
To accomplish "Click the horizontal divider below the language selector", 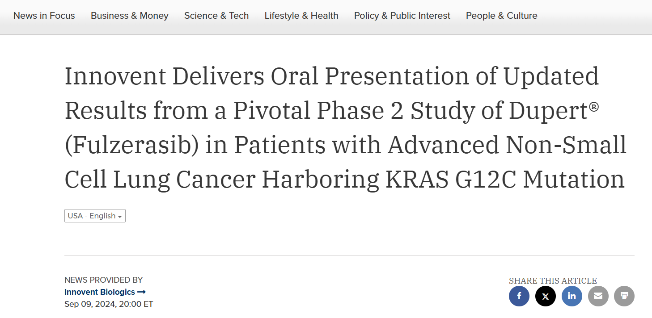I will point(349,255).
